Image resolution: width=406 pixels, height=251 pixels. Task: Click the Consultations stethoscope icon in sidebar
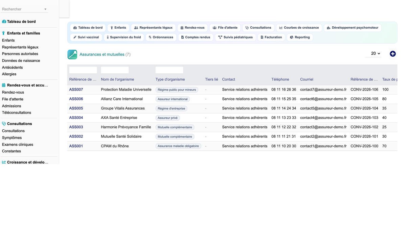click(x=4, y=124)
